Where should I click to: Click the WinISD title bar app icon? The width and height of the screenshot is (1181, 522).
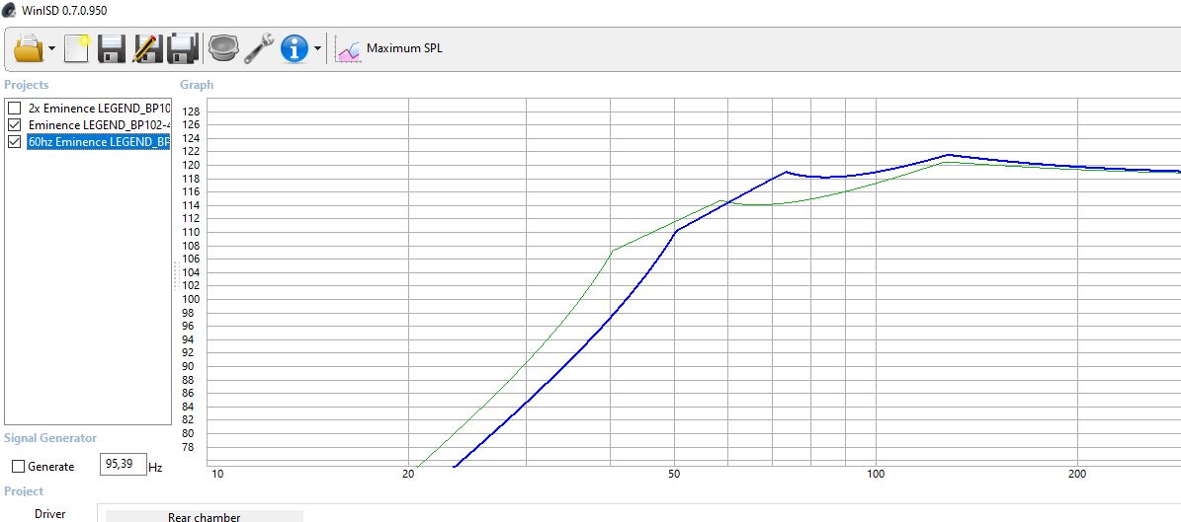(9, 11)
